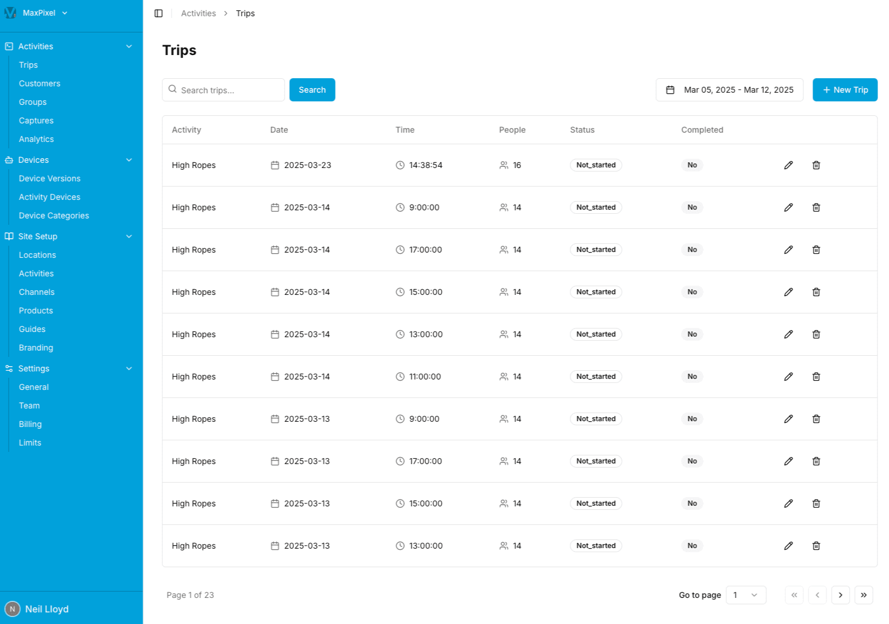Viewport: 889px width, 624px height.
Task: Jump to the last page arrow
Action: pyautogui.click(x=864, y=595)
